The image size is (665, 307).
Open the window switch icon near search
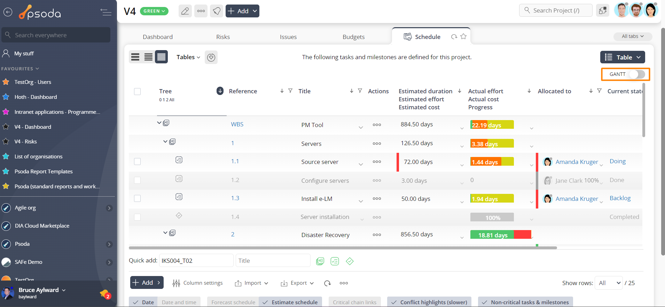(x=603, y=10)
